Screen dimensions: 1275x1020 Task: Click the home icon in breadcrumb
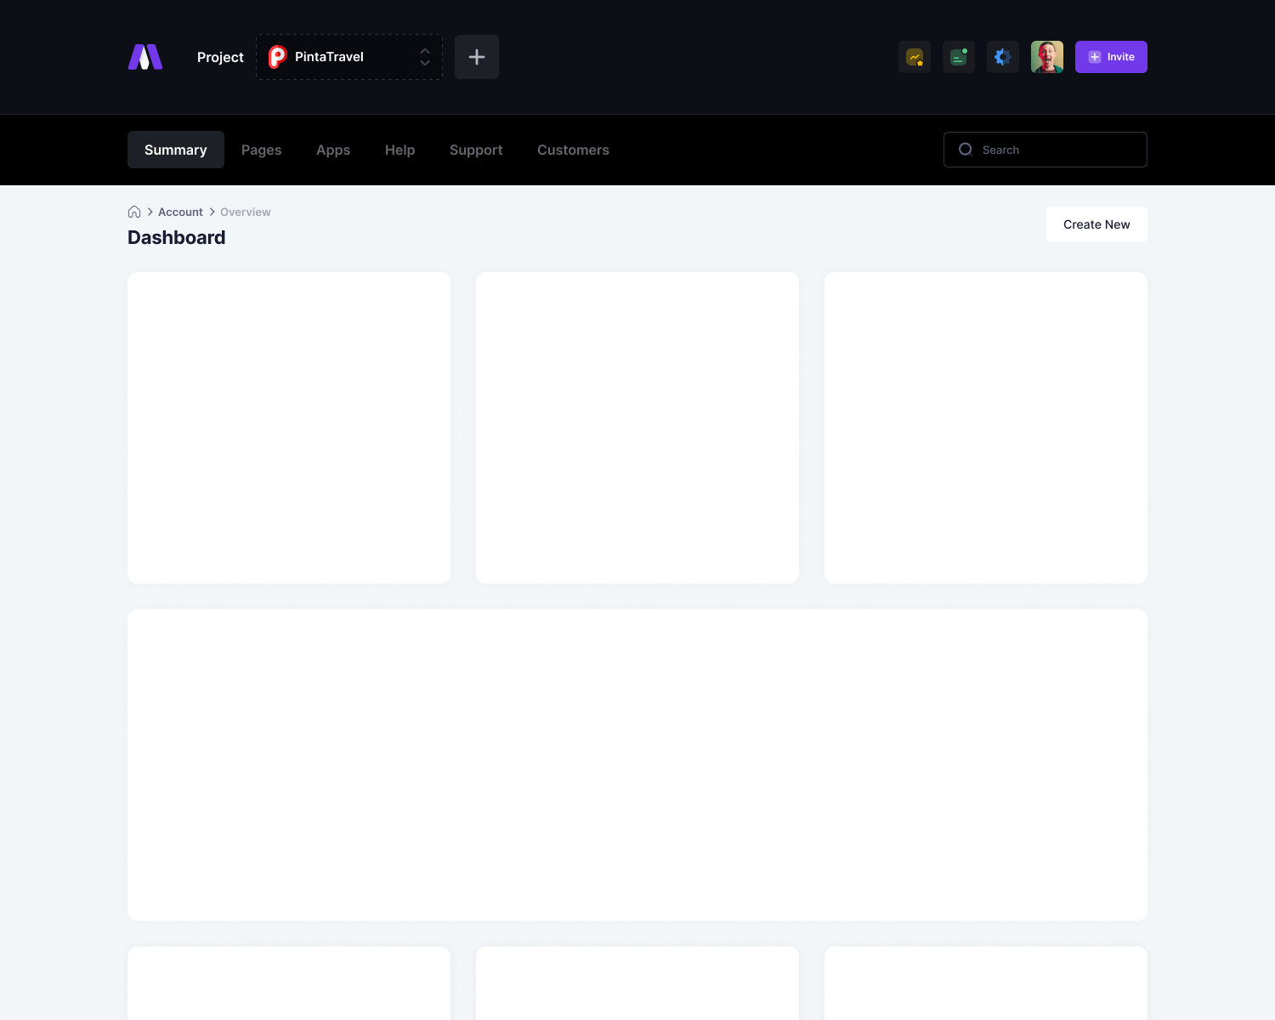[x=134, y=212]
